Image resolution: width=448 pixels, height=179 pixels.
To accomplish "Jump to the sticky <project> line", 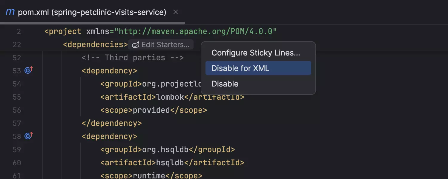I will pos(63,31).
